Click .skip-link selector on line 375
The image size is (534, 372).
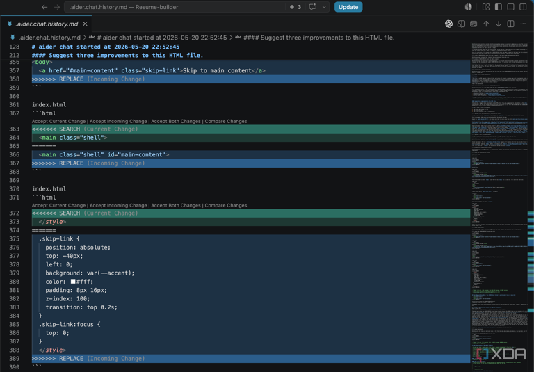click(x=59, y=238)
